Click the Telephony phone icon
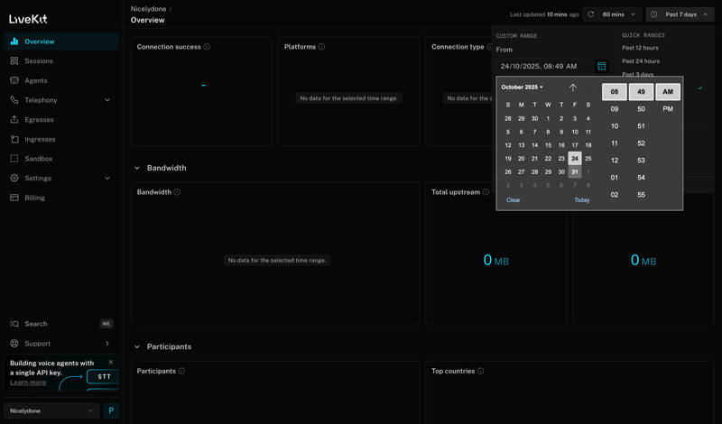Image resolution: width=722 pixels, height=424 pixels. [14, 100]
